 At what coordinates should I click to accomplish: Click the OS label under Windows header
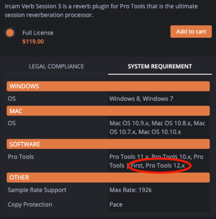(11, 99)
